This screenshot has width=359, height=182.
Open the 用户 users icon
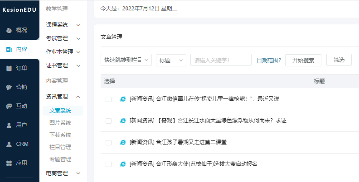[9, 125]
